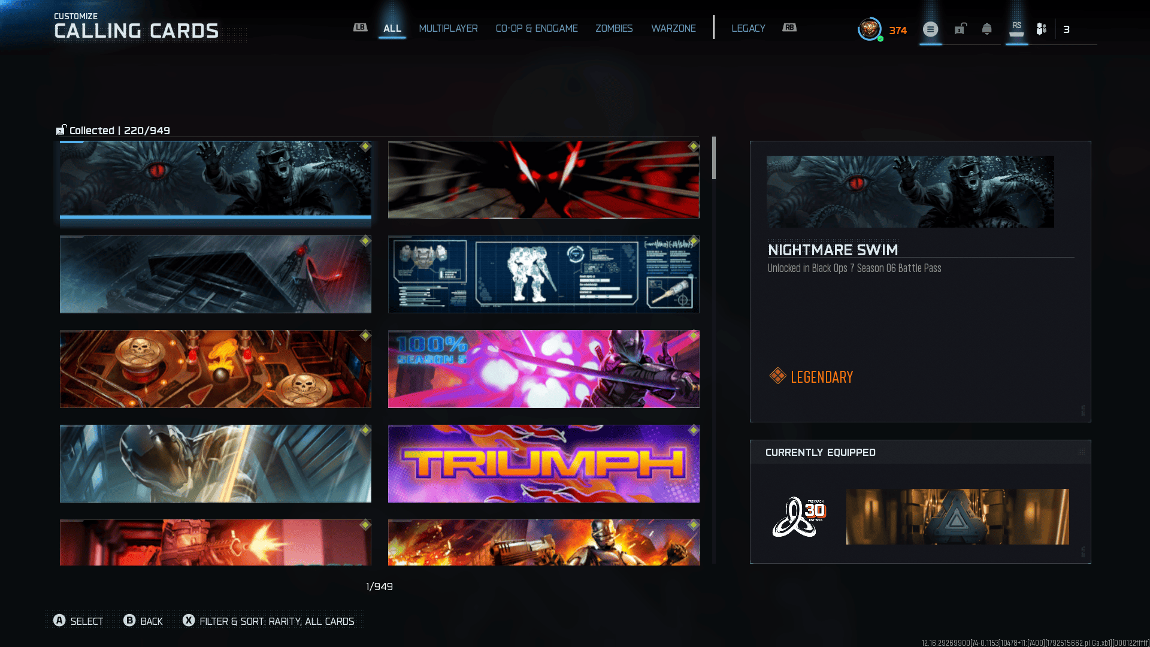Switch to the ALL tab
The height and width of the screenshot is (647, 1150).
point(392,28)
